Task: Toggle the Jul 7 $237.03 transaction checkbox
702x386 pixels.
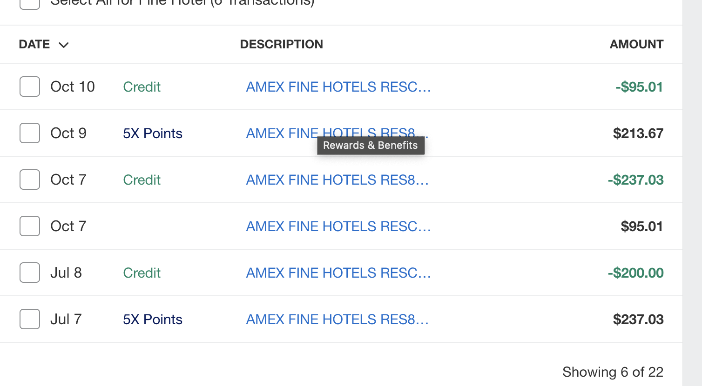Action: tap(30, 319)
